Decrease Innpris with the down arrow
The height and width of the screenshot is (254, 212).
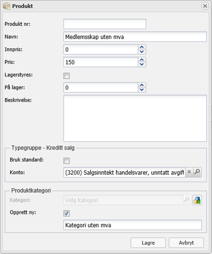142,52
